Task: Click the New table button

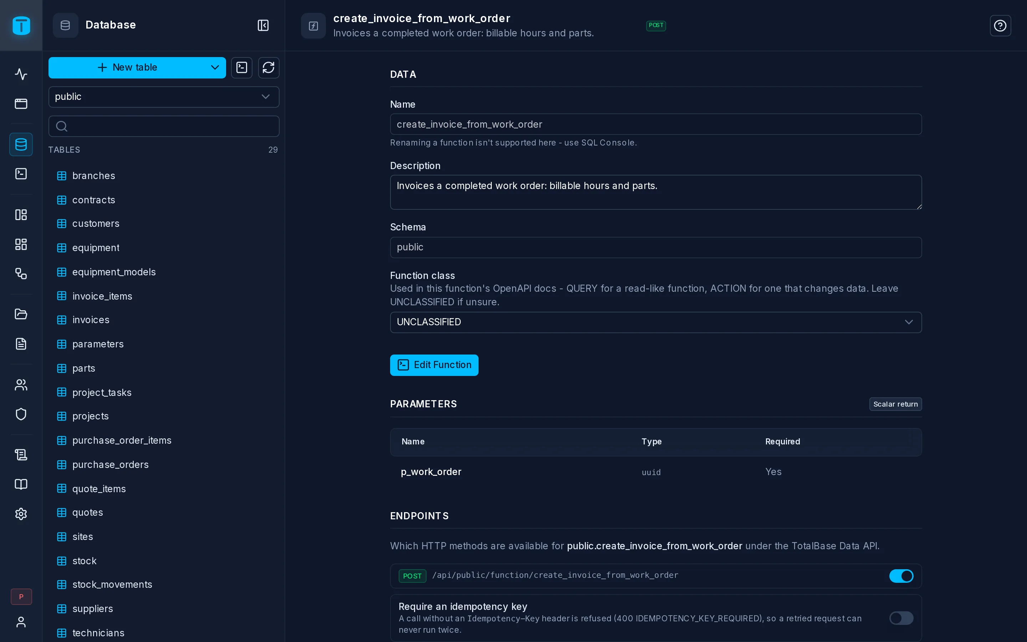Action: (127, 67)
